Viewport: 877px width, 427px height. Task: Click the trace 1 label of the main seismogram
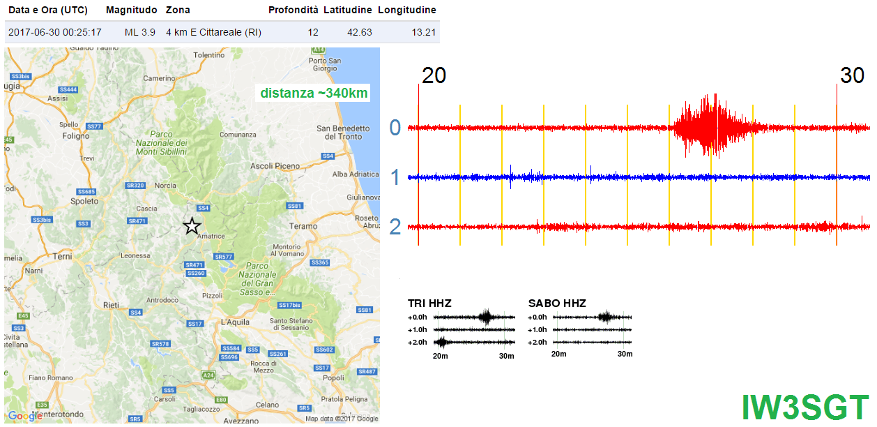tap(395, 178)
